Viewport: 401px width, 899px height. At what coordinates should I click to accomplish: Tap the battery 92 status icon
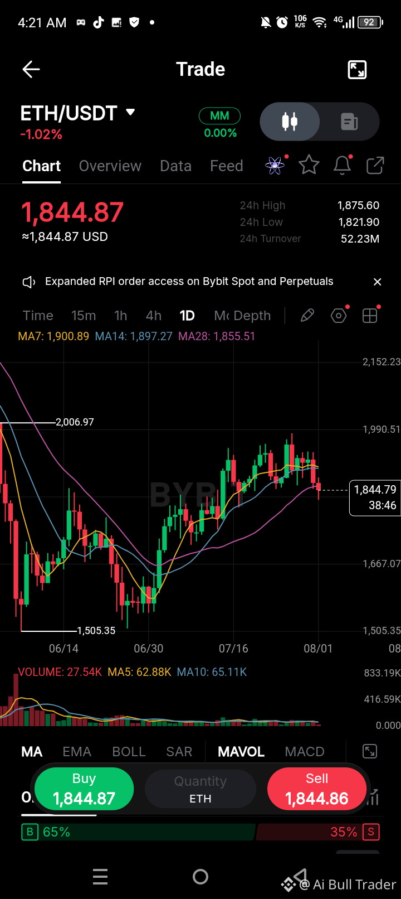[371, 22]
